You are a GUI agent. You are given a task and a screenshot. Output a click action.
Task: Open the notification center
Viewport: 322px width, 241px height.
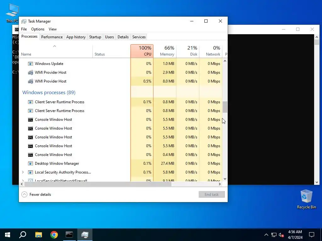click(312, 235)
